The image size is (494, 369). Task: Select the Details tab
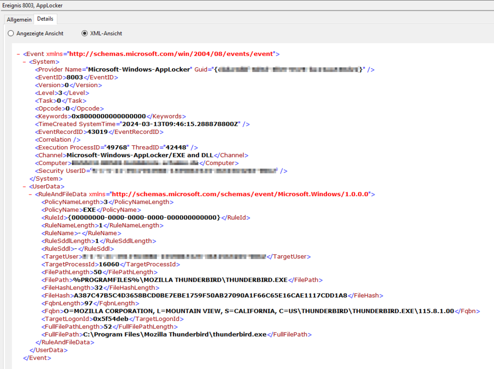[x=45, y=19]
